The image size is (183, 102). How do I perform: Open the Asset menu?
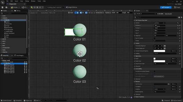point(16,1)
